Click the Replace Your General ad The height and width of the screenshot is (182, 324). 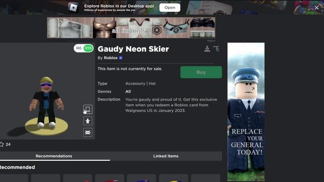click(x=246, y=112)
